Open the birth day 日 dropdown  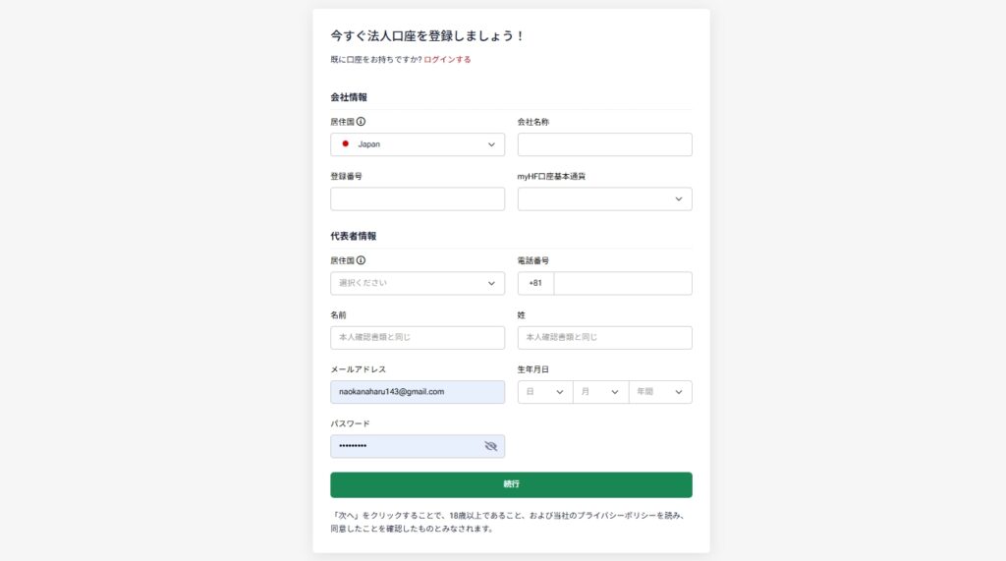pyautogui.click(x=545, y=392)
